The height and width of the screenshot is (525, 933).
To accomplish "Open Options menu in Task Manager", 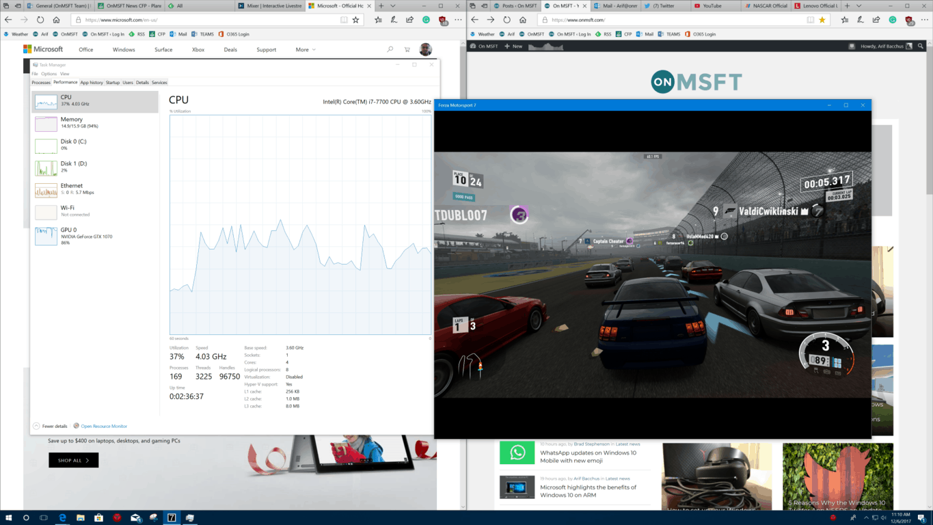I will (49, 74).
